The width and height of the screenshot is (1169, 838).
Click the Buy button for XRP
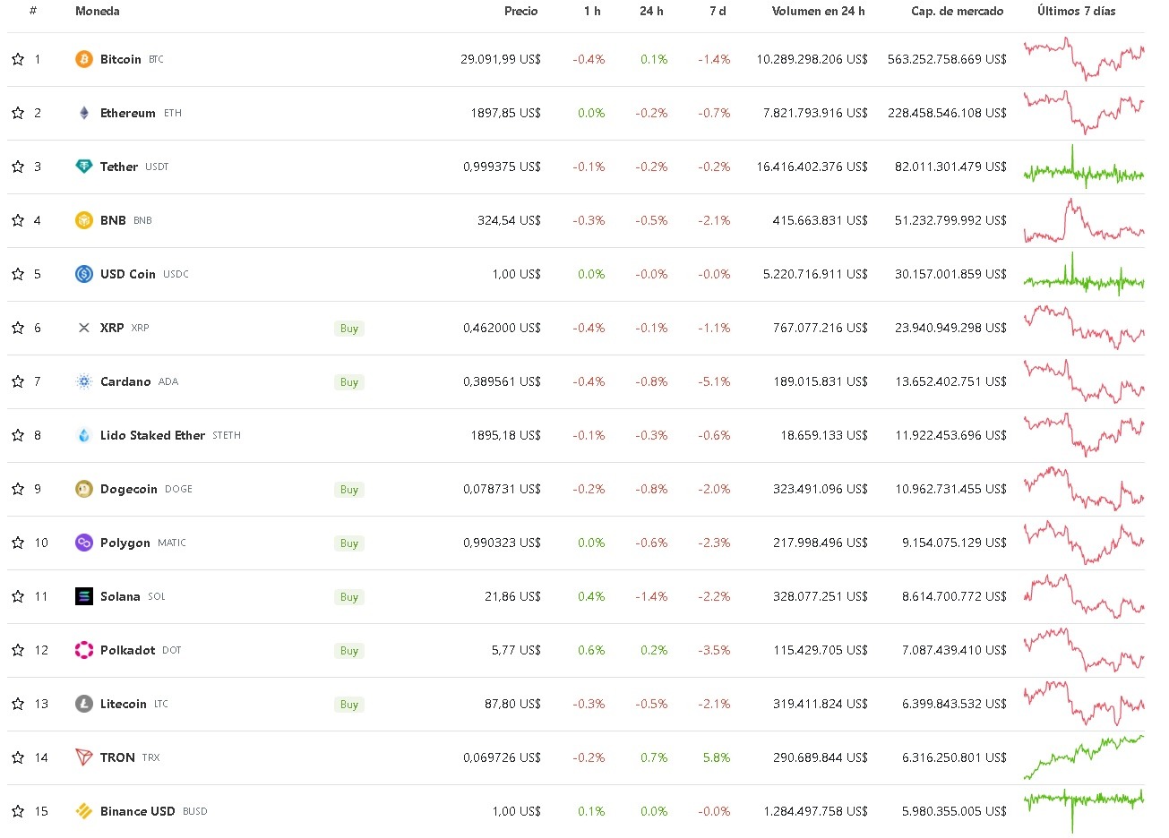[348, 328]
